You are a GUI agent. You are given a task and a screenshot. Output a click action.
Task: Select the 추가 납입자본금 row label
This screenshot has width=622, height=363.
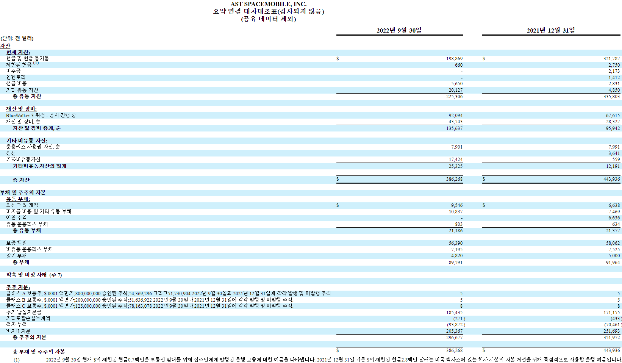click(23, 312)
